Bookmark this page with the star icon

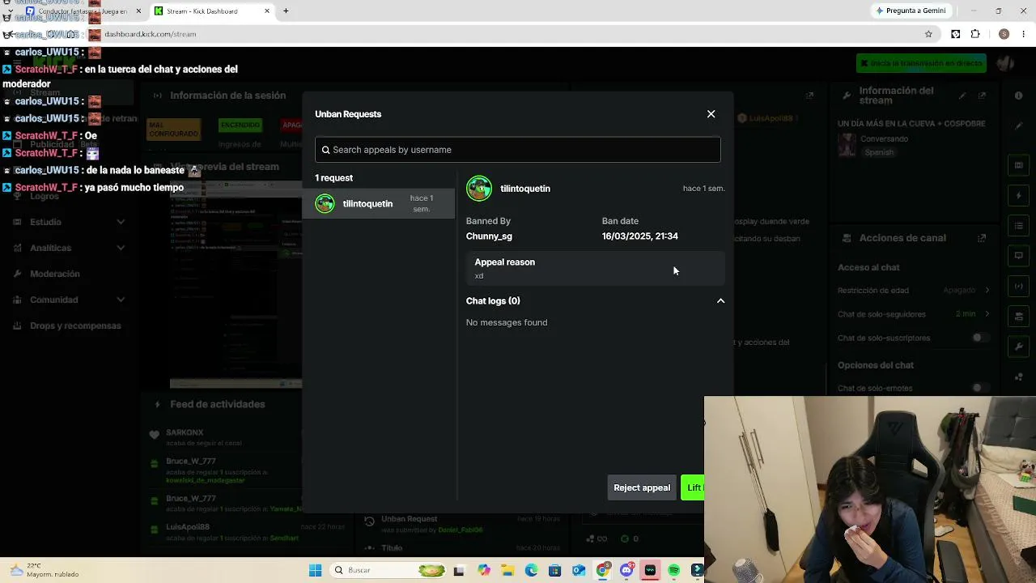(x=928, y=34)
